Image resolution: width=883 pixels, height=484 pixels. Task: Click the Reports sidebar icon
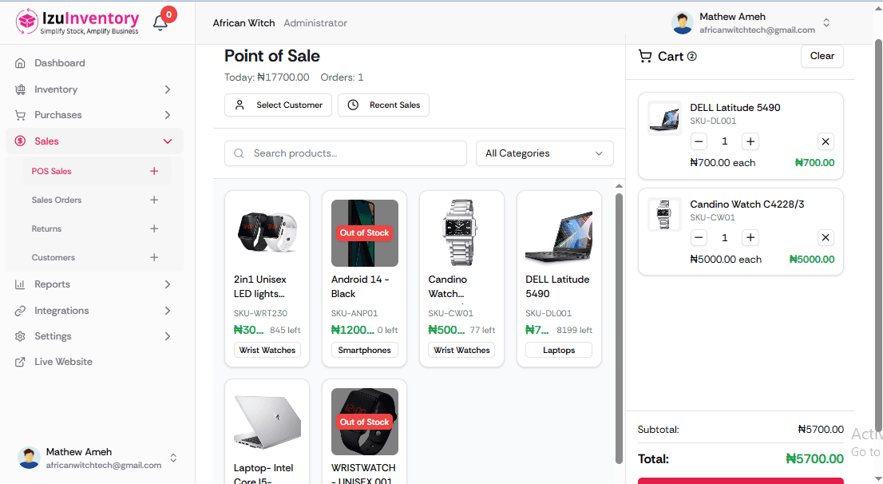coord(19,284)
